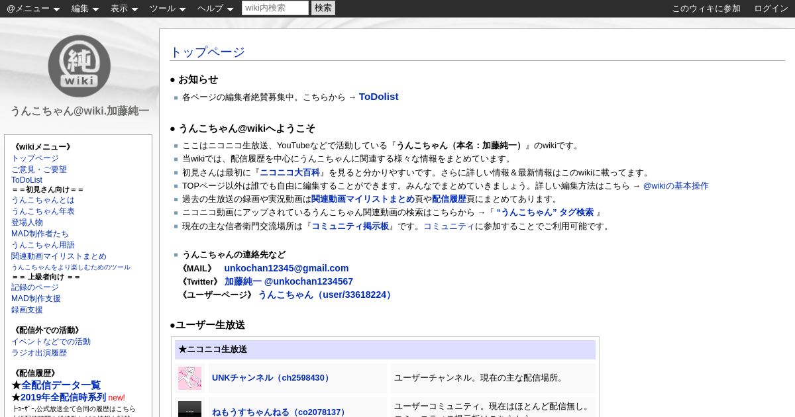This screenshot has height=417, width=795.
Task: Open MAD制作支援 in the sidebar
Action: [36, 299]
